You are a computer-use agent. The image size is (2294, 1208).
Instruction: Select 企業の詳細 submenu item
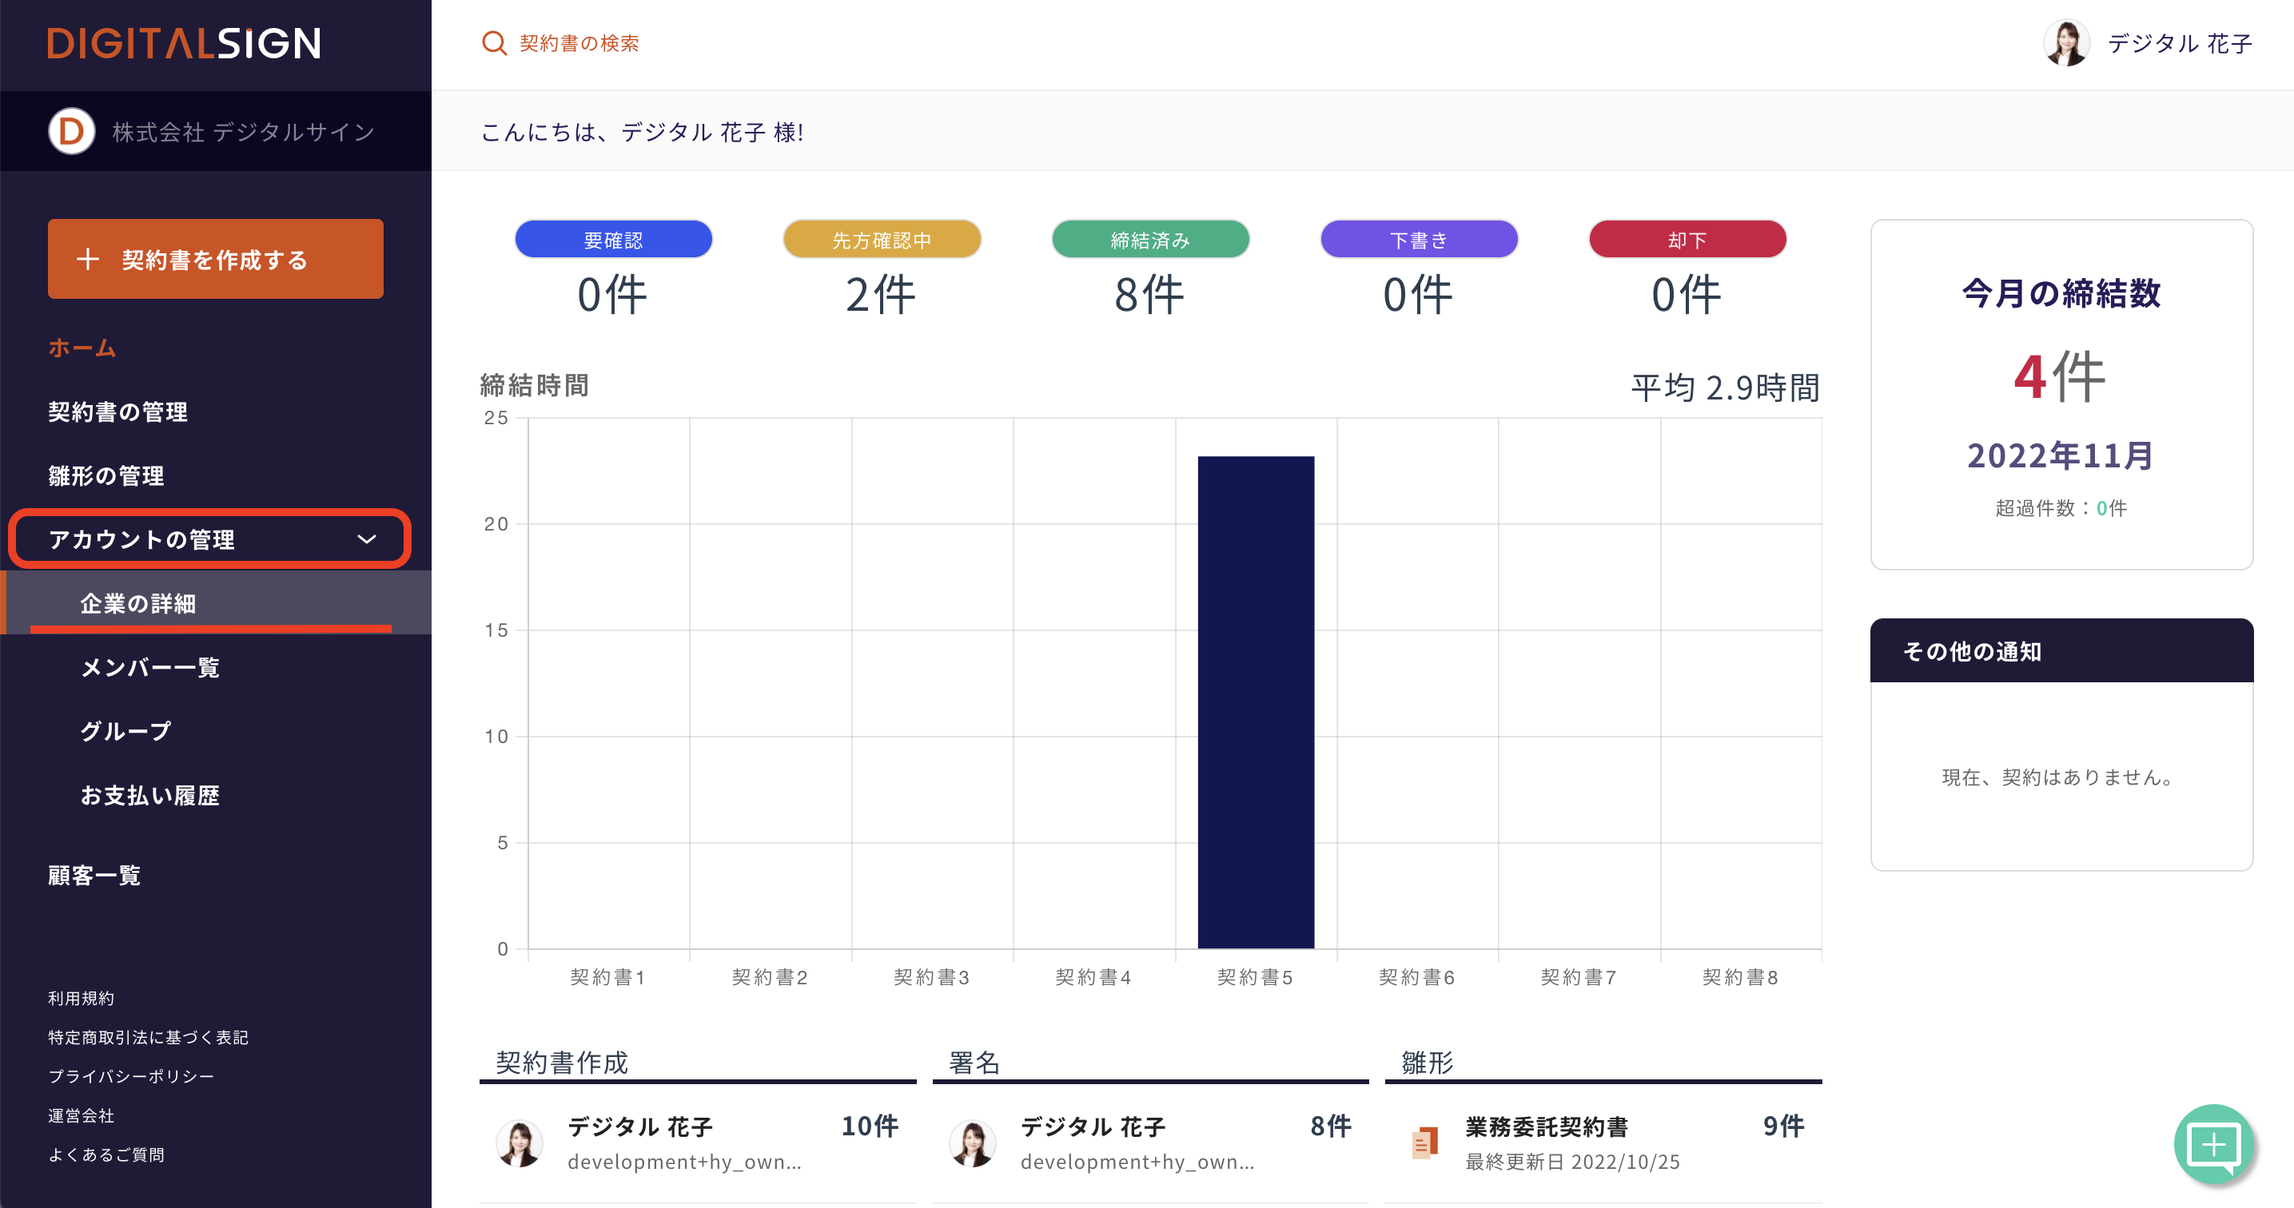[x=138, y=603]
